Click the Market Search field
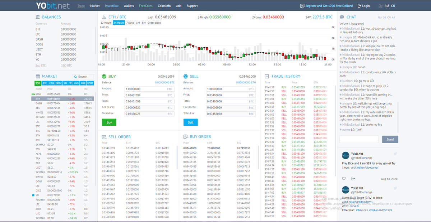Screen dimensions: 431x222 83,77
